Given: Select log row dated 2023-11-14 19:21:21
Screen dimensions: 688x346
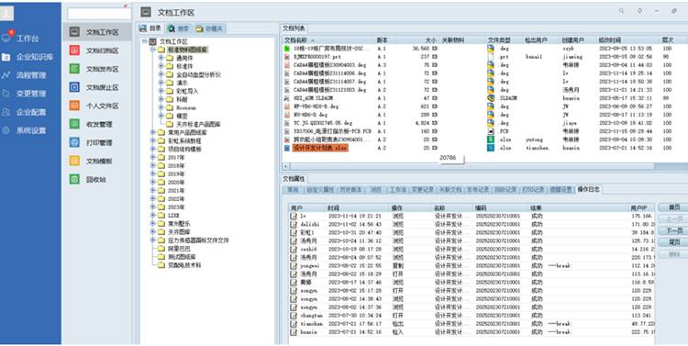Looking at the screenshot, I should pos(472,216).
